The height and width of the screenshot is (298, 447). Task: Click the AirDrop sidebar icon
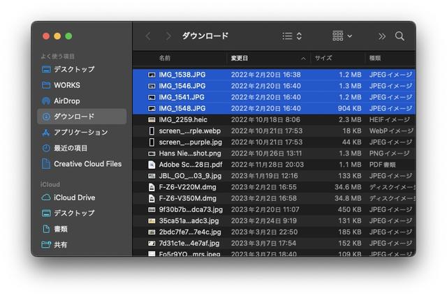coord(46,101)
